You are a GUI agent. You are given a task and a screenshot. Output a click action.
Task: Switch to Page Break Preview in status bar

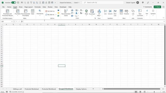[x=145, y=92]
